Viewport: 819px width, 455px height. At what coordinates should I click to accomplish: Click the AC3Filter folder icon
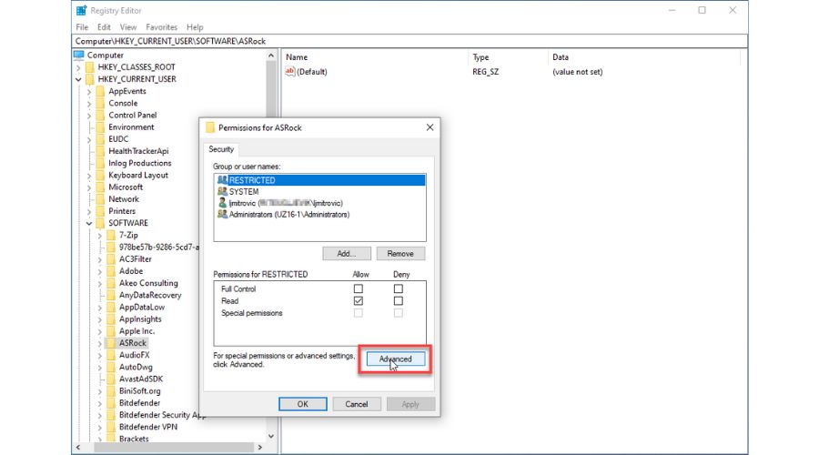click(111, 259)
